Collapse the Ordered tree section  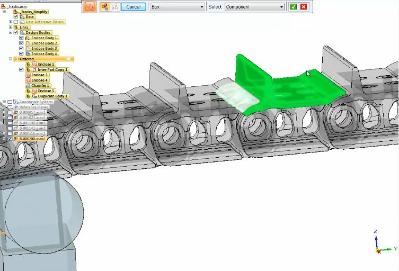10,59
